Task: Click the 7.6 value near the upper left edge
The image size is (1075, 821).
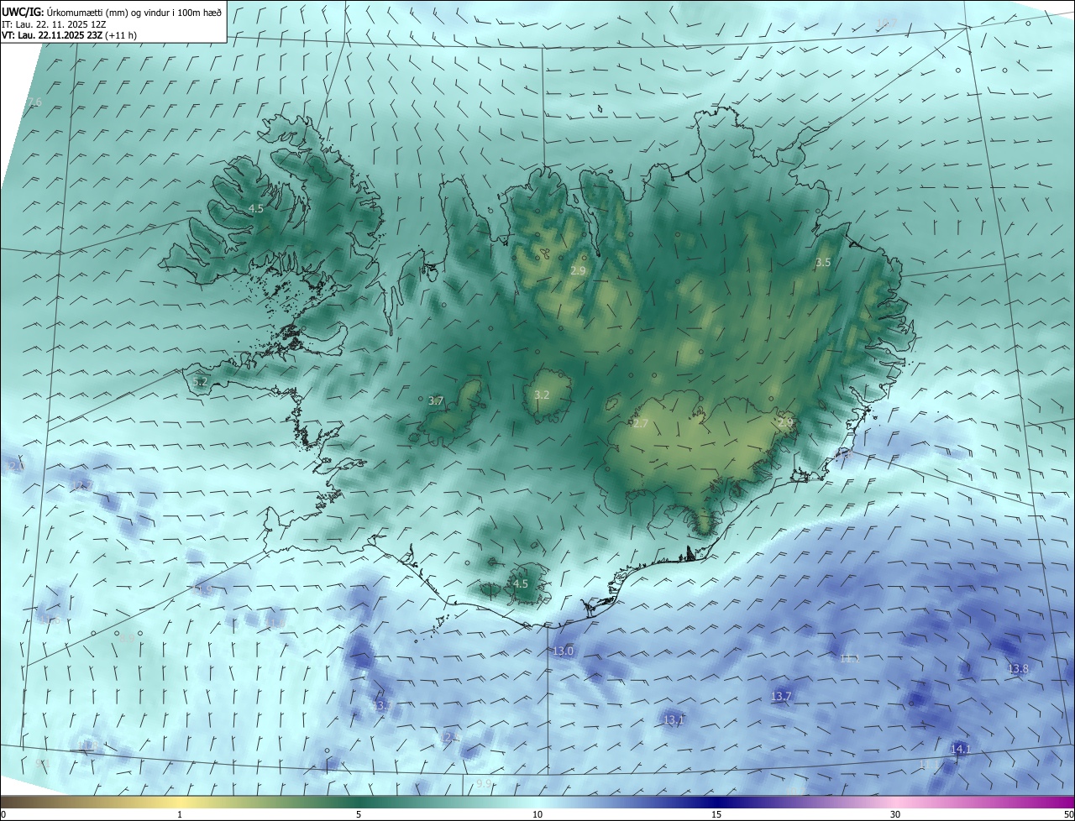Action: coord(34,102)
